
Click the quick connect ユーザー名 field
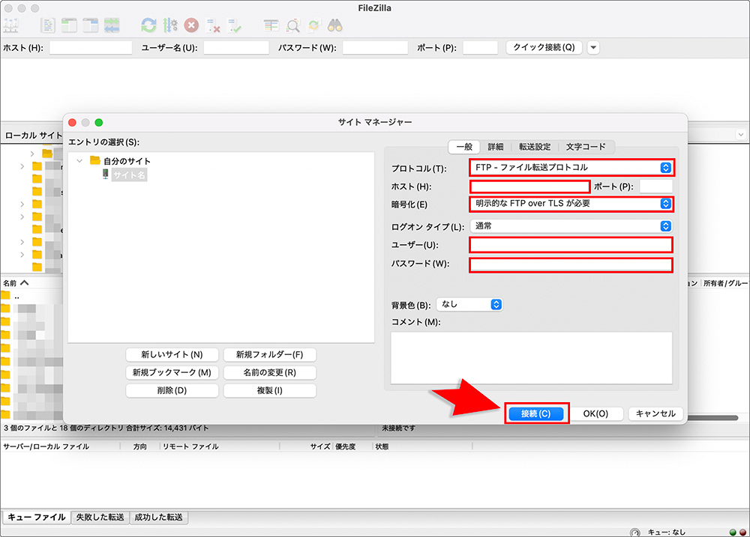[x=236, y=47]
